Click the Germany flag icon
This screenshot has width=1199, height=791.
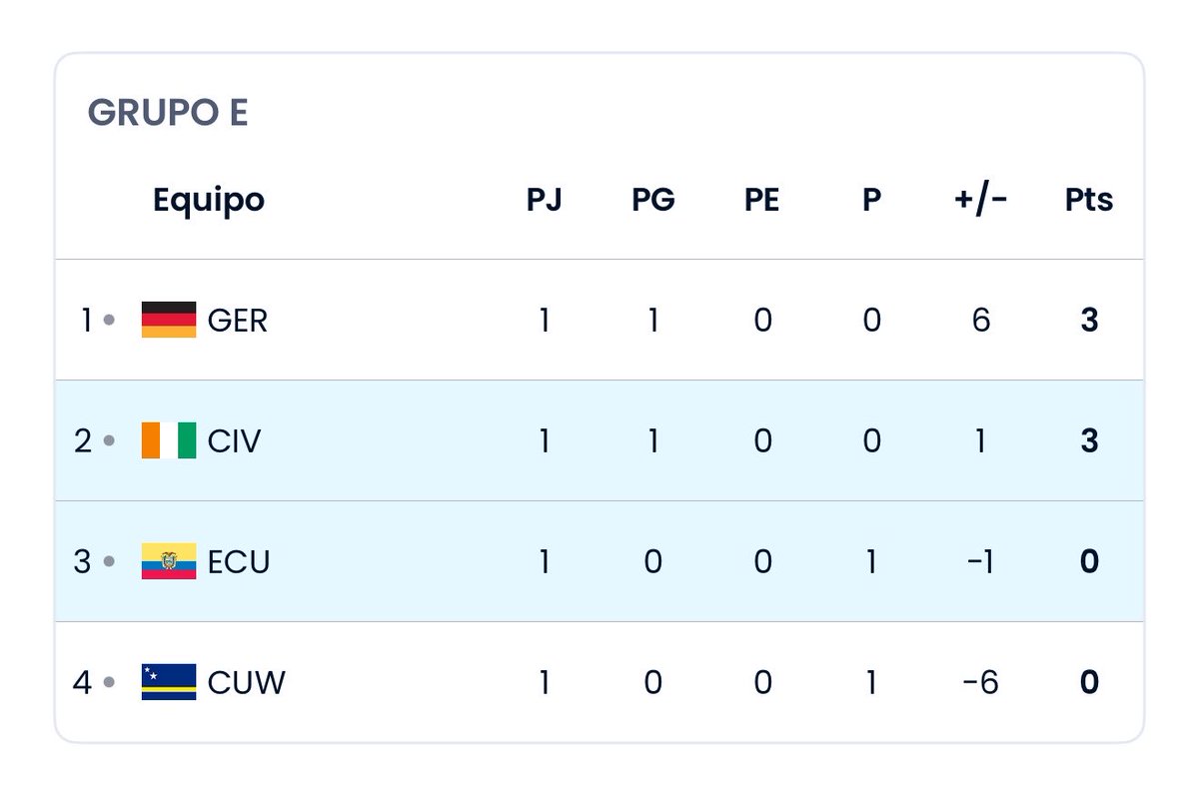coord(169,321)
